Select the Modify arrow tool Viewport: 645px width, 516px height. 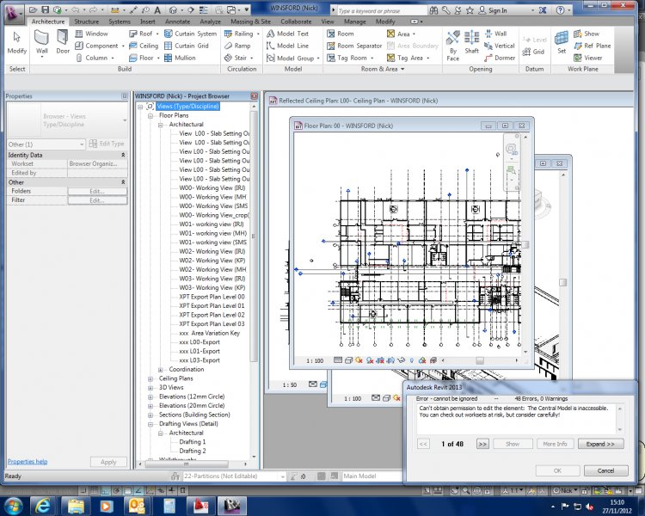click(x=16, y=40)
